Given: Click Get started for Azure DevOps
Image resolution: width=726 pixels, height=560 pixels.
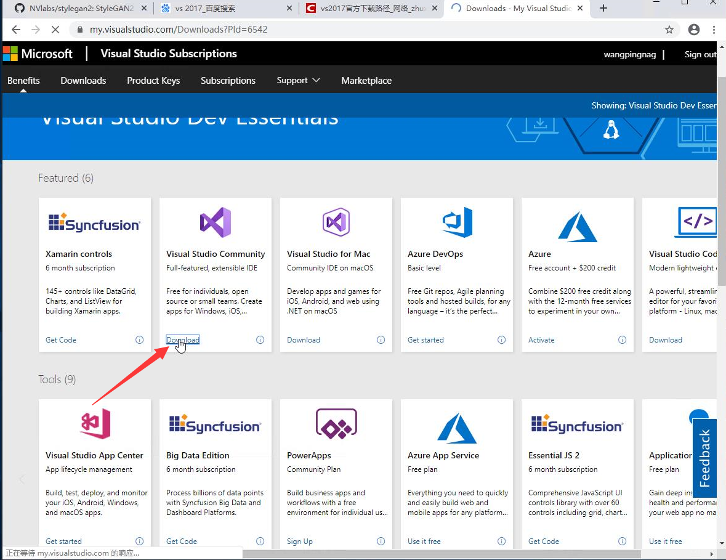Looking at the screenshot, I should tap(426, 340).
